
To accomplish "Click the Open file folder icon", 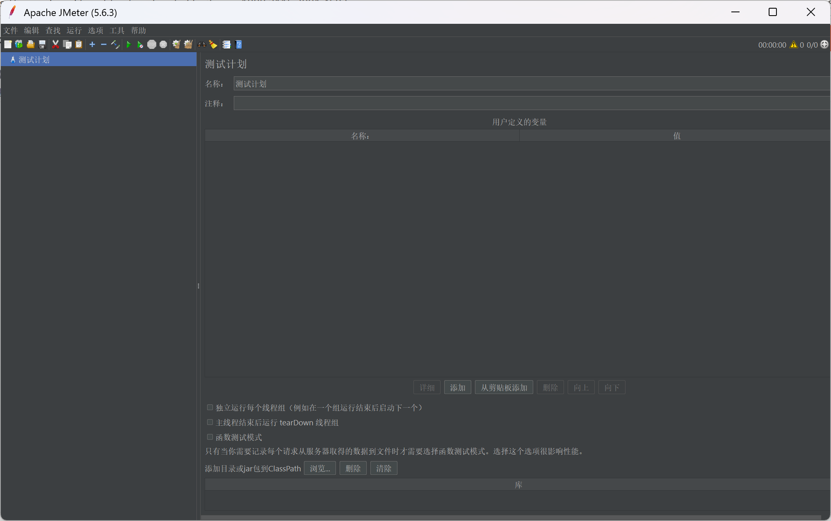I will [30, 44].
